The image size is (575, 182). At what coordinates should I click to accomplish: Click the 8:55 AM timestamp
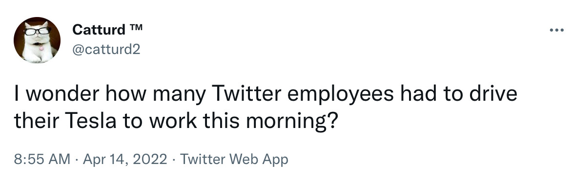click(x=42, y=159)
